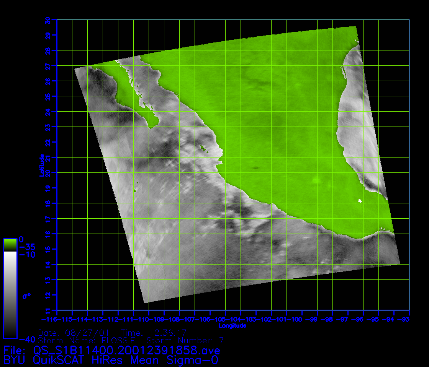
Task: Click the "Time: 12:36:17" text
Action: coord(153,332)
